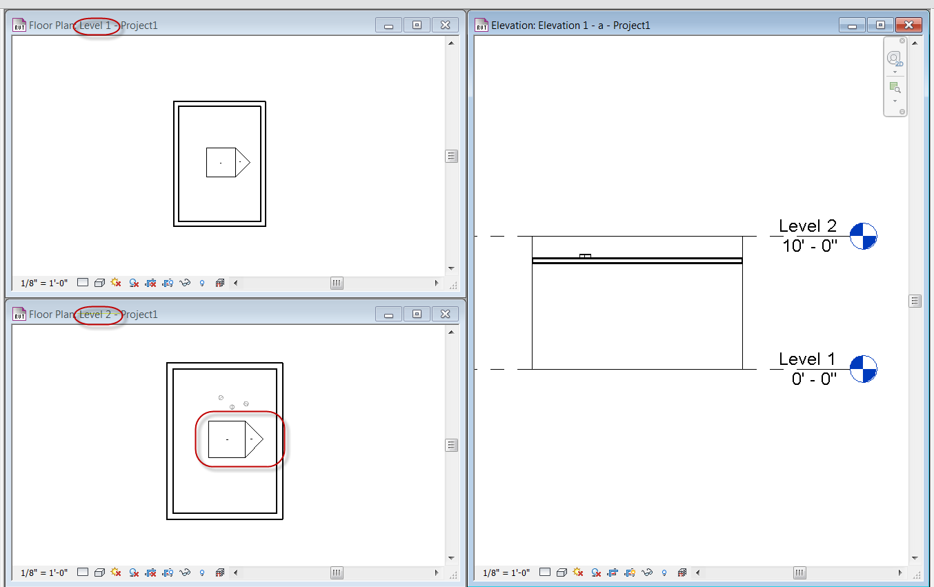Click the blue Level 1 elevation marker symbol
This screenshot has width=934, height=587.
pos(863,369)
